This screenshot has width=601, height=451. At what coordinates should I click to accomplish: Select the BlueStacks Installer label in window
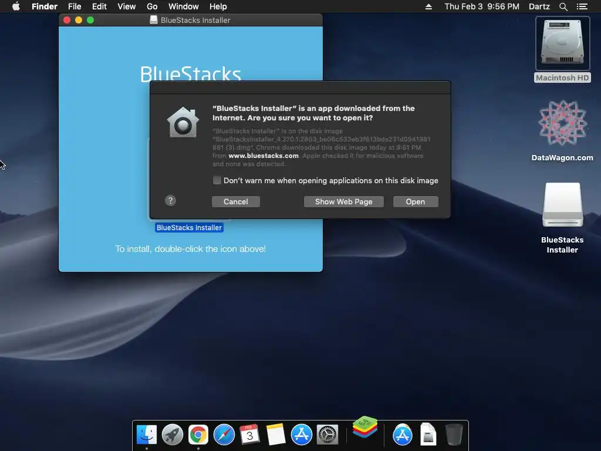tap(189, 227)
